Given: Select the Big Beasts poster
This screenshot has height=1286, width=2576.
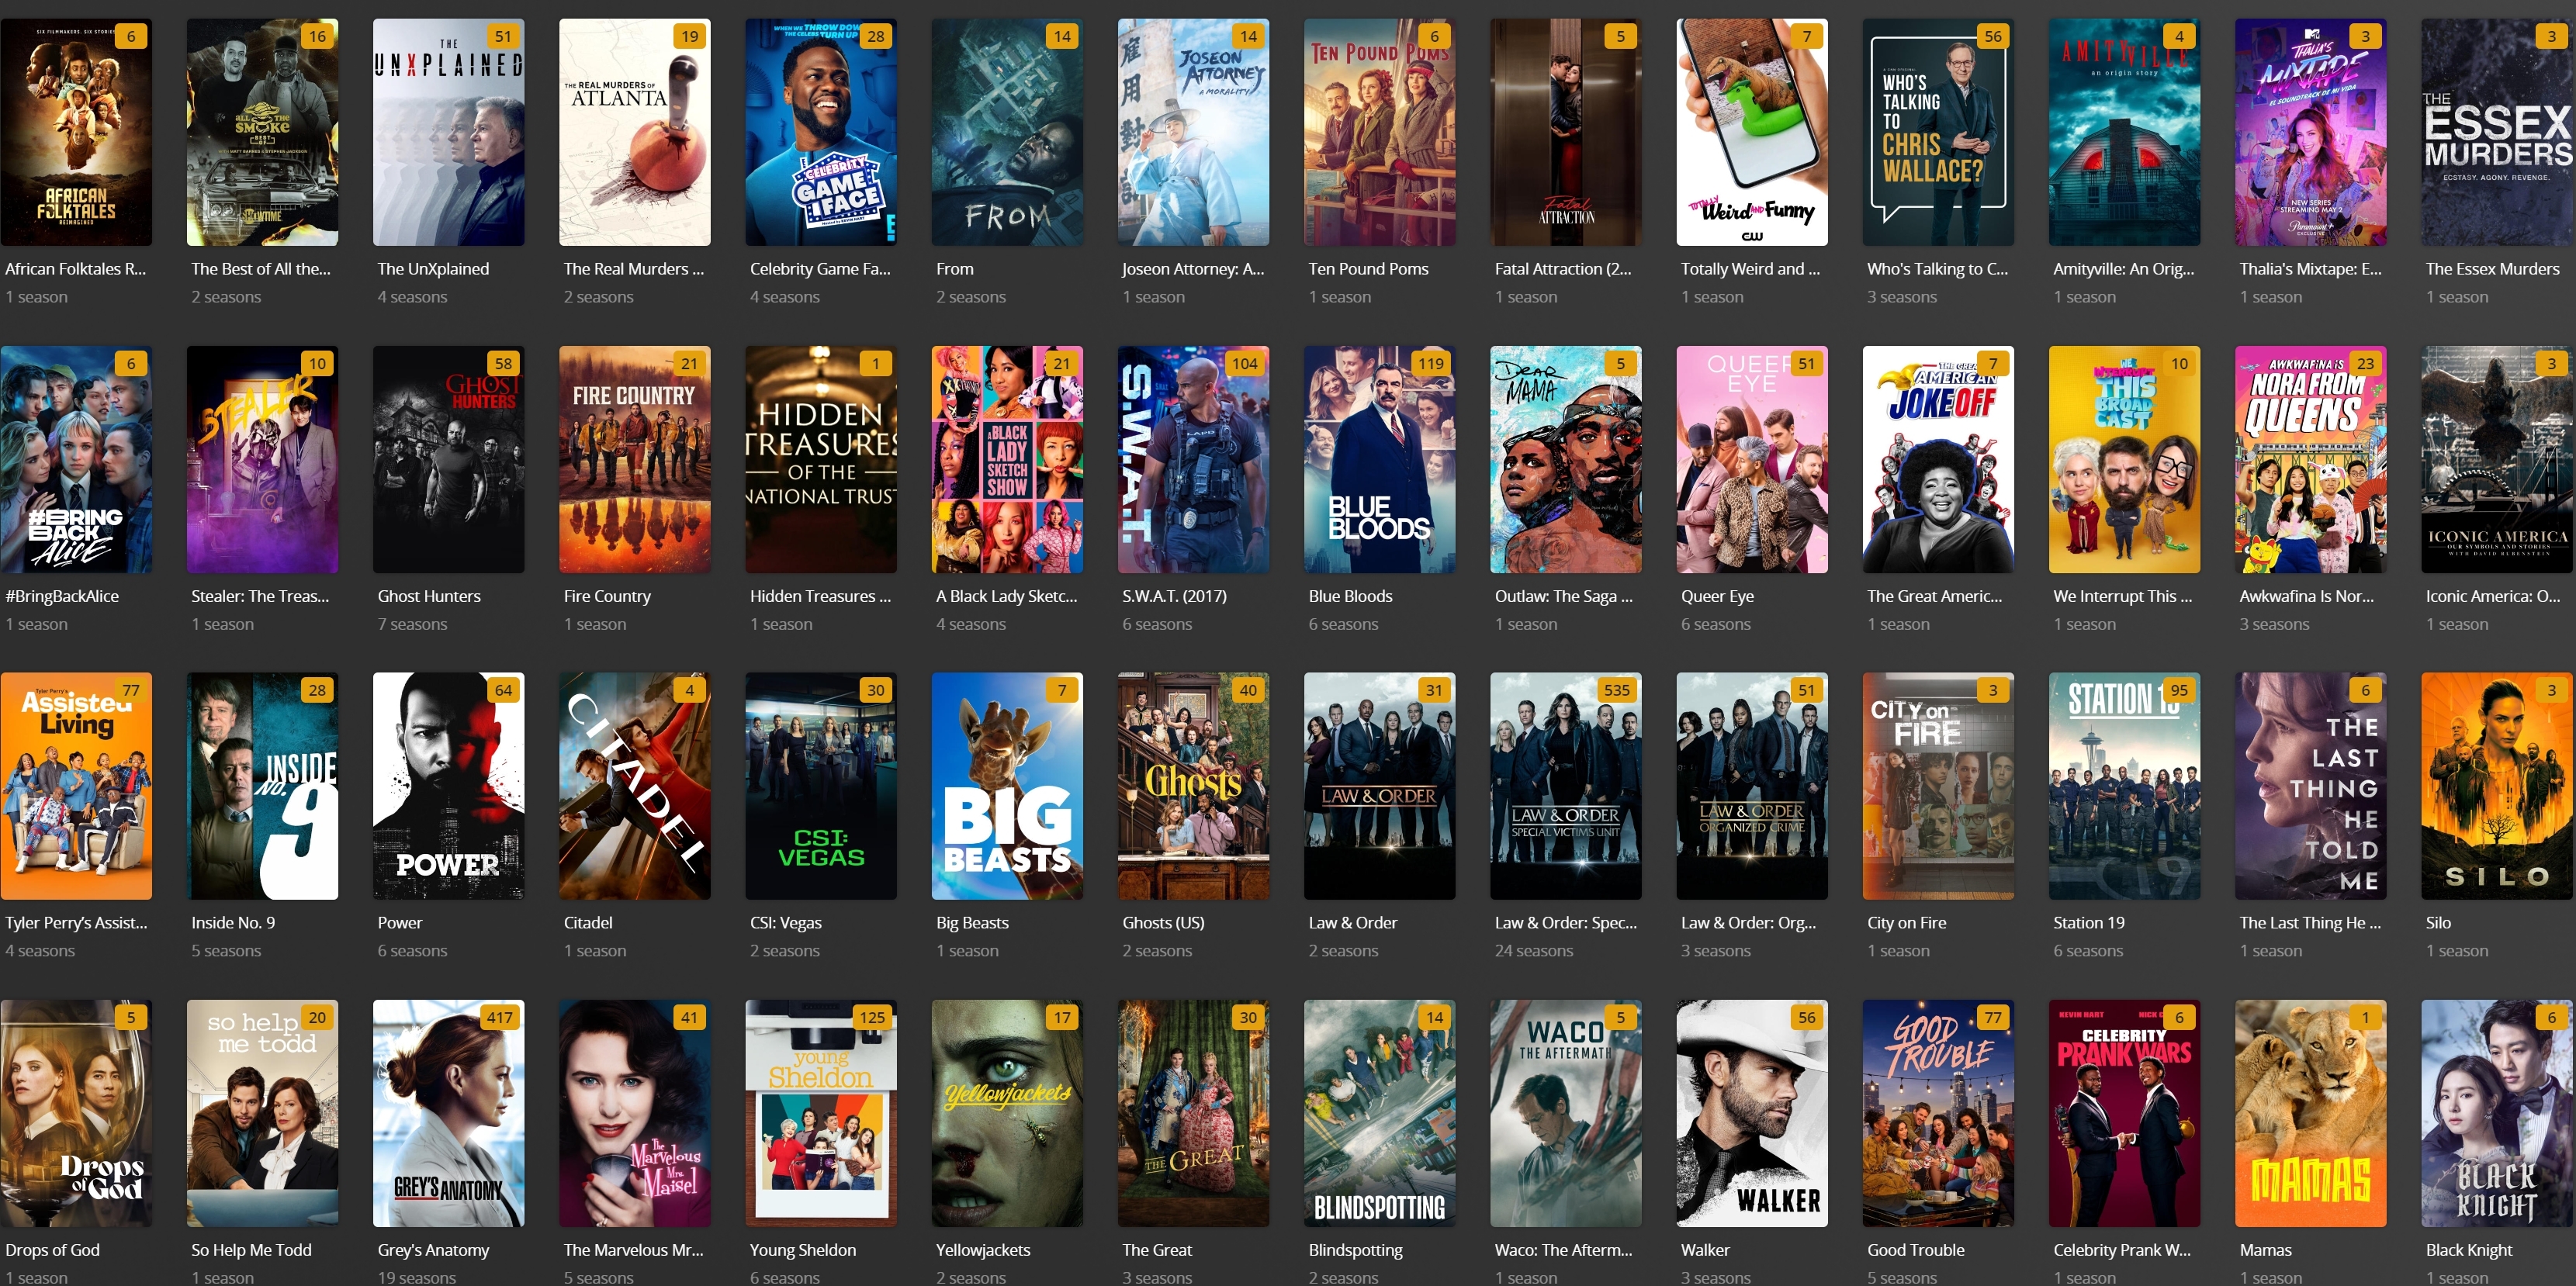Looking at the screenshot, I should coord(1007,786).
